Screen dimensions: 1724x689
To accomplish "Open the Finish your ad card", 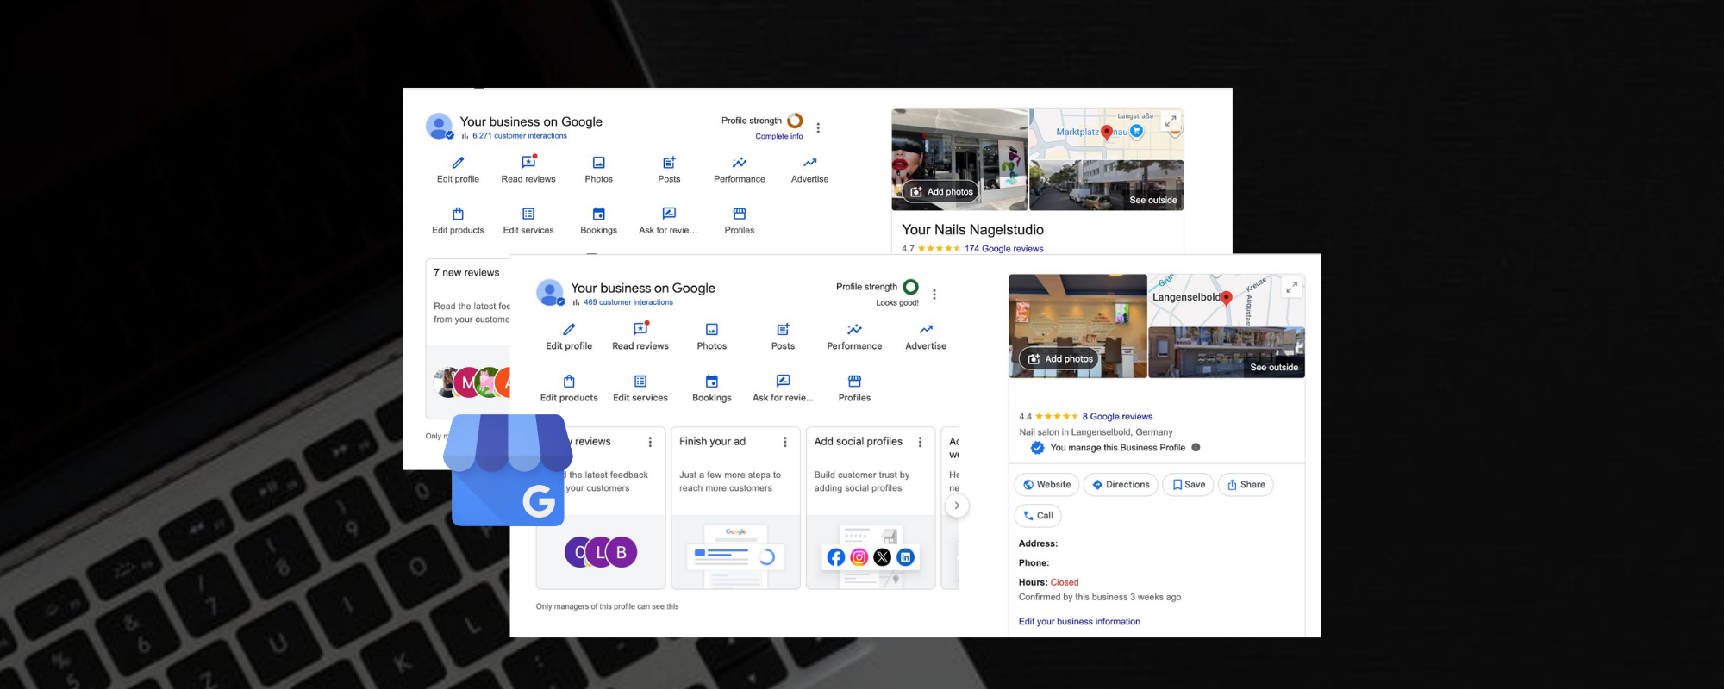I will click(x=736, y=508).
